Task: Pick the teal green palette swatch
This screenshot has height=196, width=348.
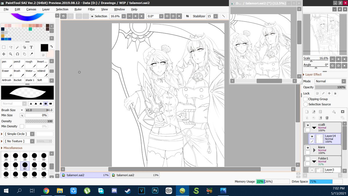Action: click(30, 29)
